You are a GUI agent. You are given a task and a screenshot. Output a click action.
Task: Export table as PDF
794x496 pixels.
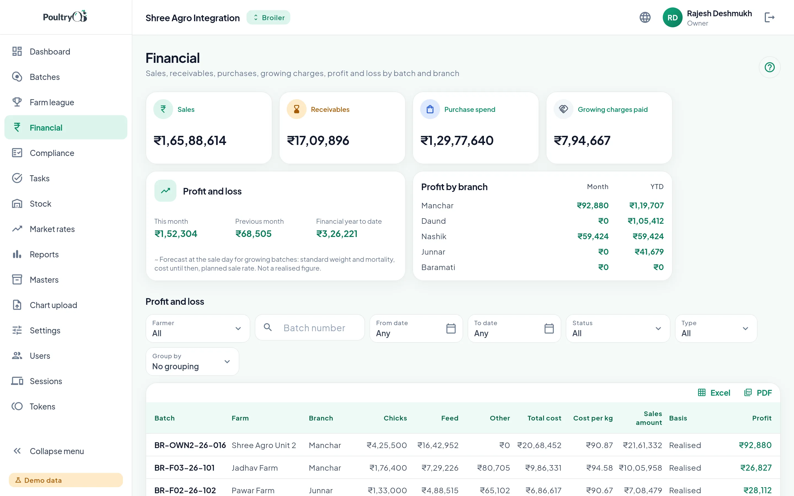(x=758, y=393)
